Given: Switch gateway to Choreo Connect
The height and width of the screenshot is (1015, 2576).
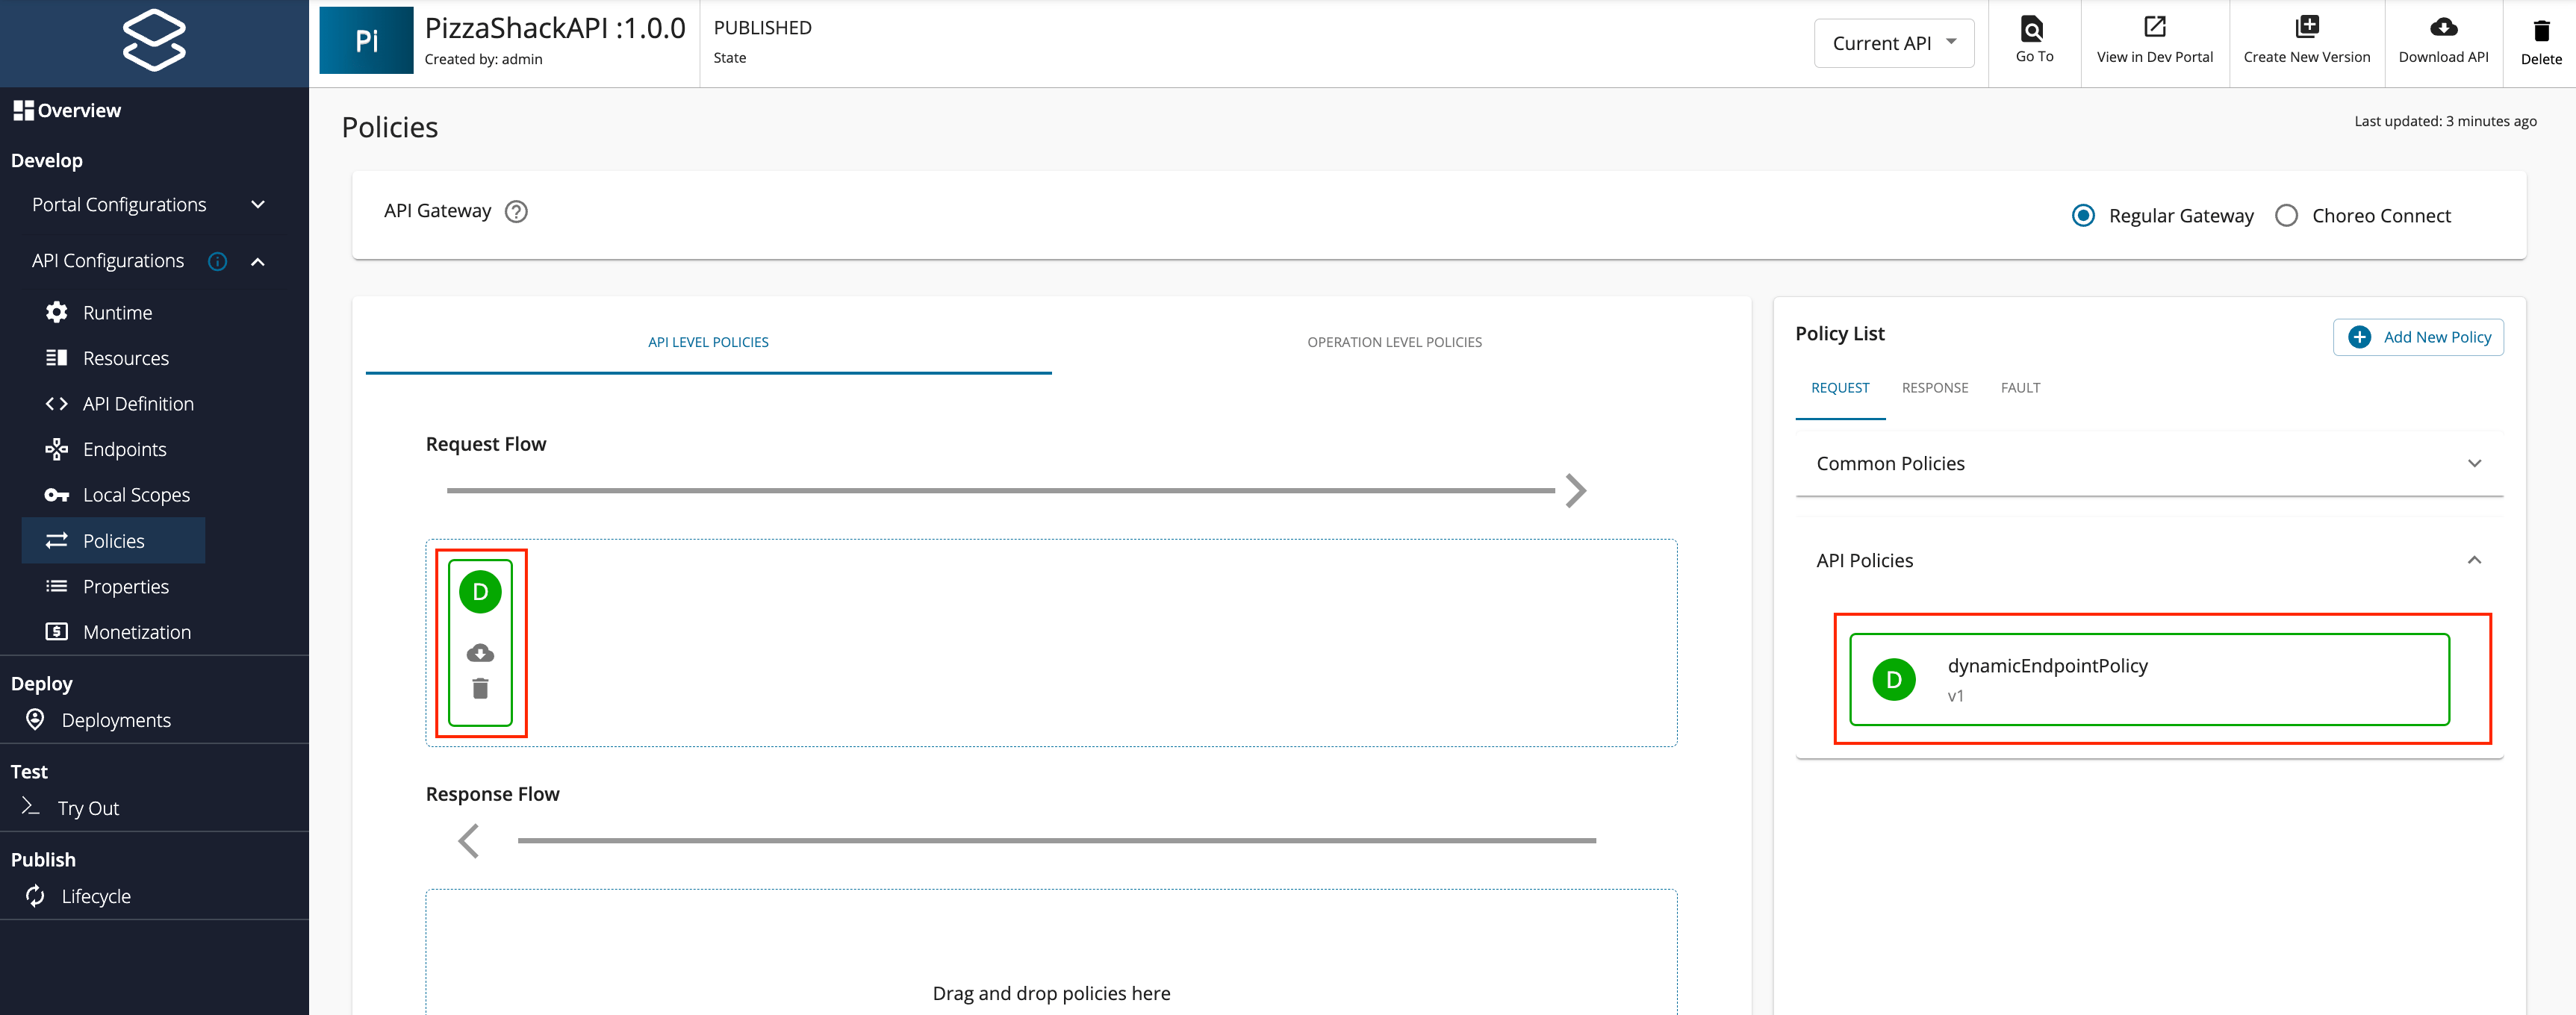Looking at the screenshot, I should 2287,215.
